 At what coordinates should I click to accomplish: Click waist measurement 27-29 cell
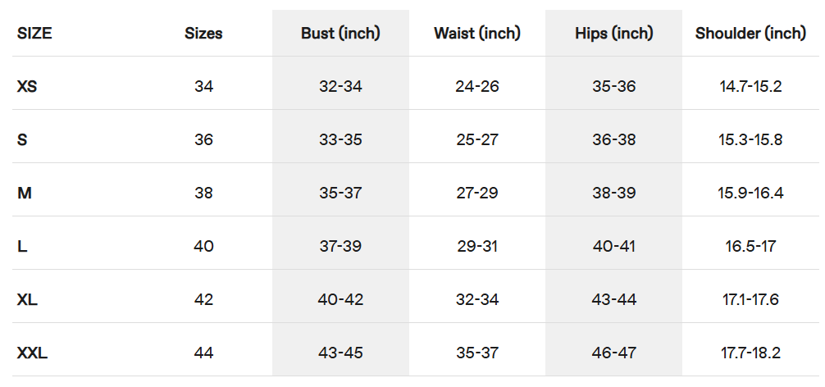click(477, 193)
